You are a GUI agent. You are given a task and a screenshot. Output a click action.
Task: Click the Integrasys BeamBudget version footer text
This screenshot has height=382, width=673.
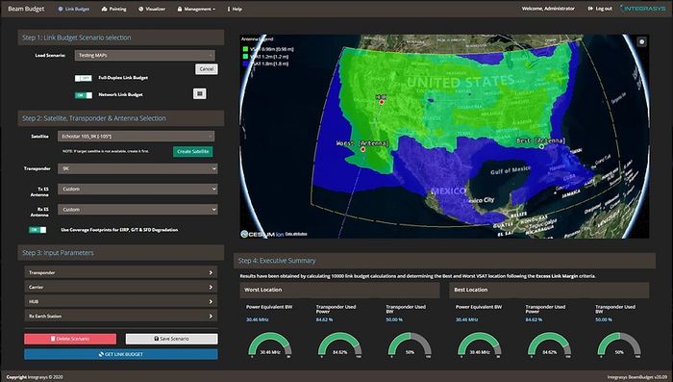pyautogui.click(x=636, y=377)
